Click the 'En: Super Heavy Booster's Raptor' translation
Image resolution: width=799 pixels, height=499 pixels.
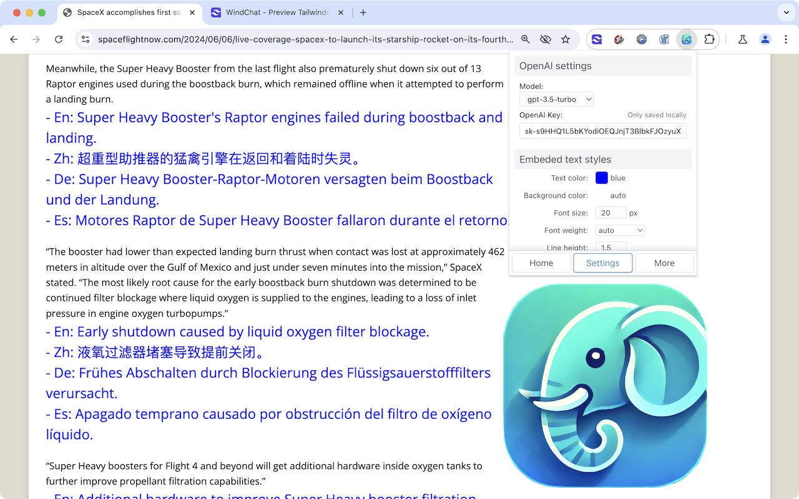click(x=275, y=127)
